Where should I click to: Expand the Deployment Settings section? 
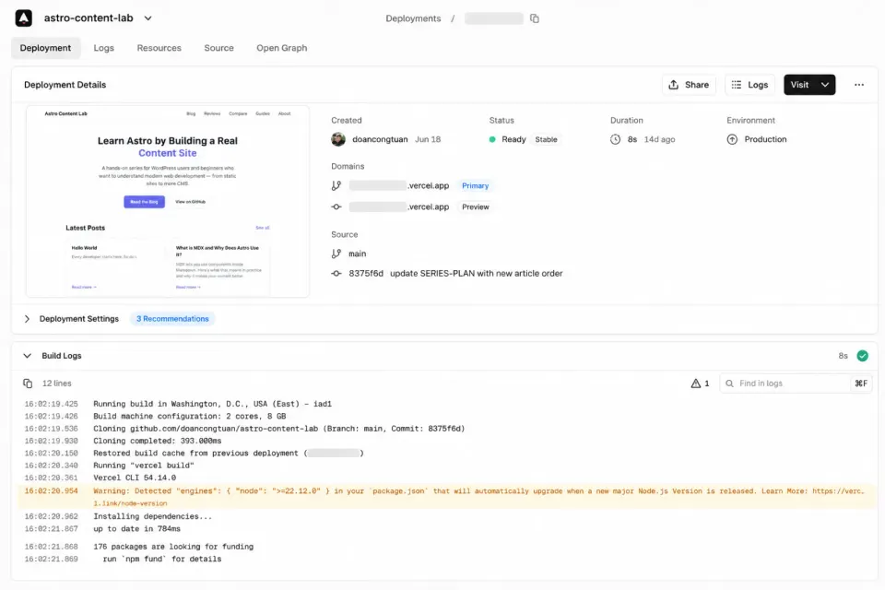pos(27,319)
